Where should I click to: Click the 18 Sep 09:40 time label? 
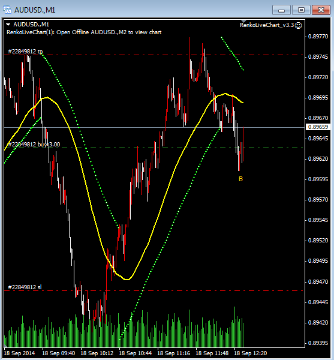coord(59,353)
